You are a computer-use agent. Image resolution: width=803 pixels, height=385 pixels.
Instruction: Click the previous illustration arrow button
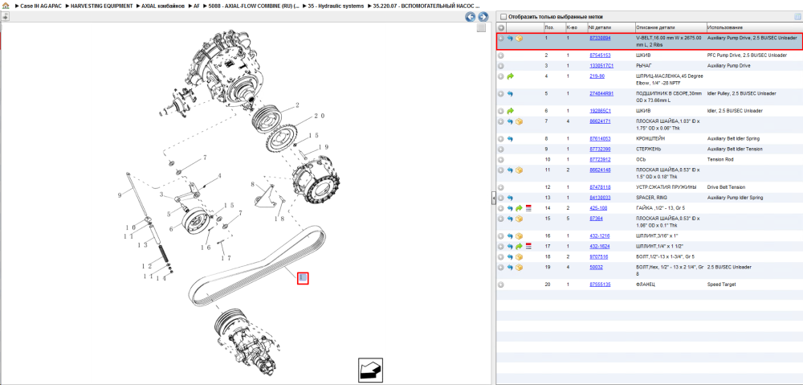coord(470,17)
